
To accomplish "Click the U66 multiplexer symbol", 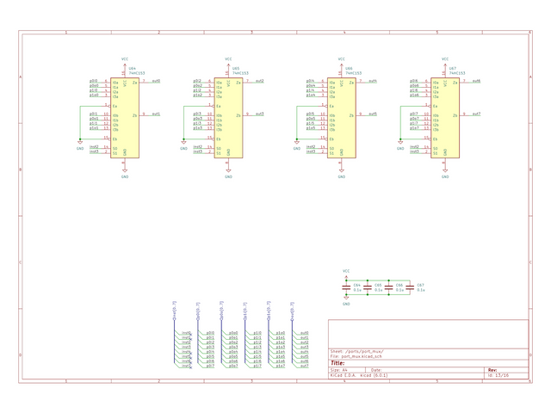I will 342,118.
